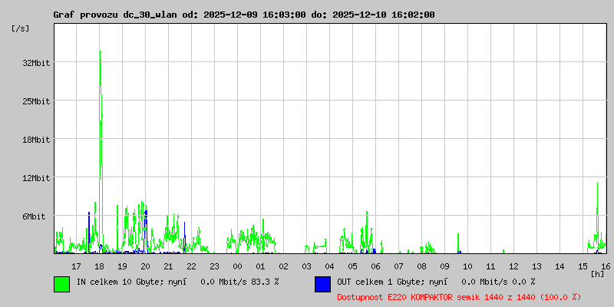This screenshot has width=614, height=307.
Task: Click the x-axis hour label '20'
Action: coord(145,266)
